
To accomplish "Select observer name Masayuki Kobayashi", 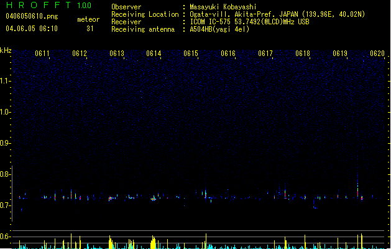I will tap(223, 7).
